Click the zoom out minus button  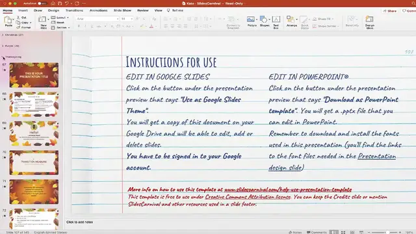click(369, 232)
